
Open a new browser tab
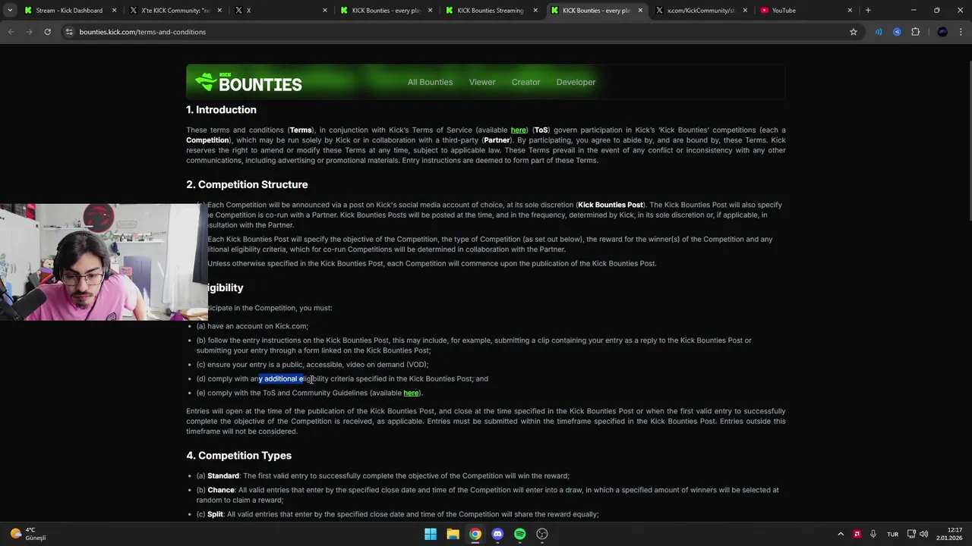[868, 11]
